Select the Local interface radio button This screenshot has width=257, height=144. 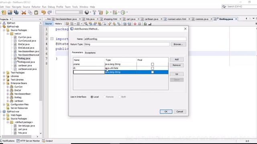point(92,97)
